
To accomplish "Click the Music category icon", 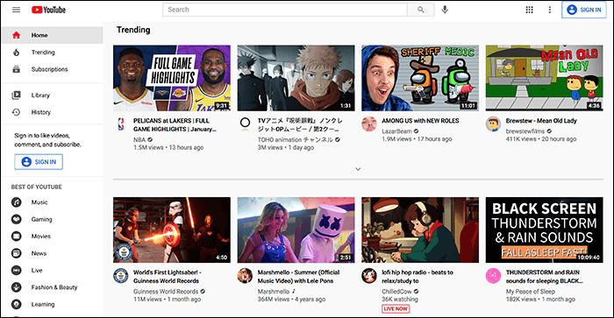I will 16,202.
